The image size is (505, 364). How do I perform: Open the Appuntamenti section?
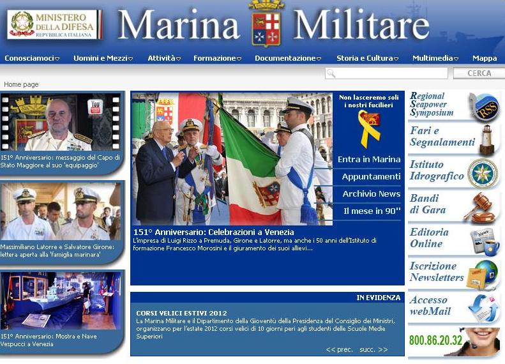[371, 176]
